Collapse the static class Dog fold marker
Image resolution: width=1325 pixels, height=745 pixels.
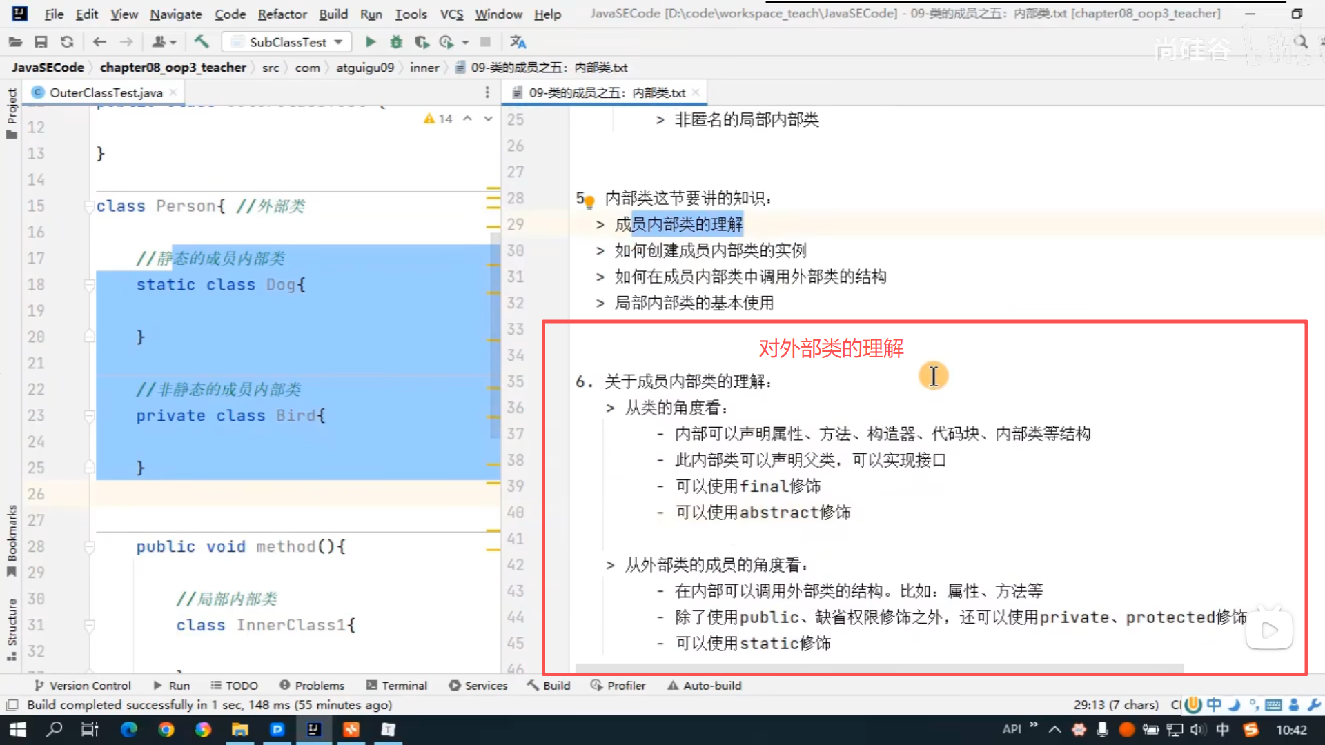click(x=89, y=285)
